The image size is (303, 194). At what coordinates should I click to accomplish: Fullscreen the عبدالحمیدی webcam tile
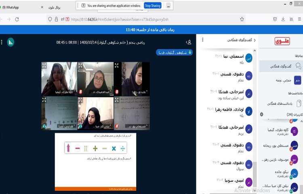tap(80, 65)
